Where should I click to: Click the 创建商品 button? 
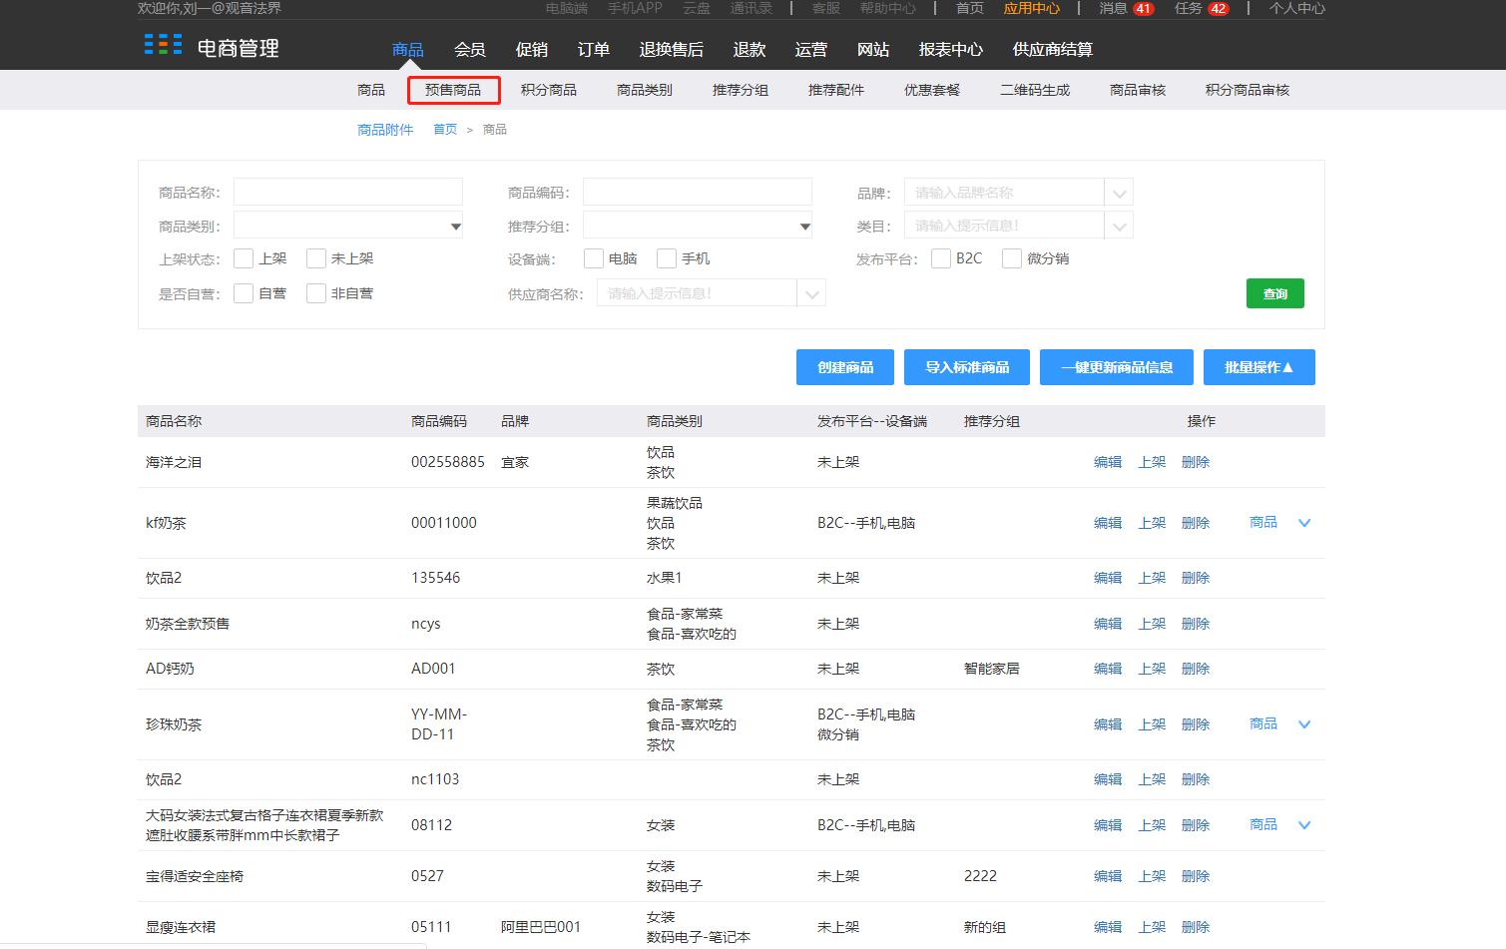pos(845,367)
